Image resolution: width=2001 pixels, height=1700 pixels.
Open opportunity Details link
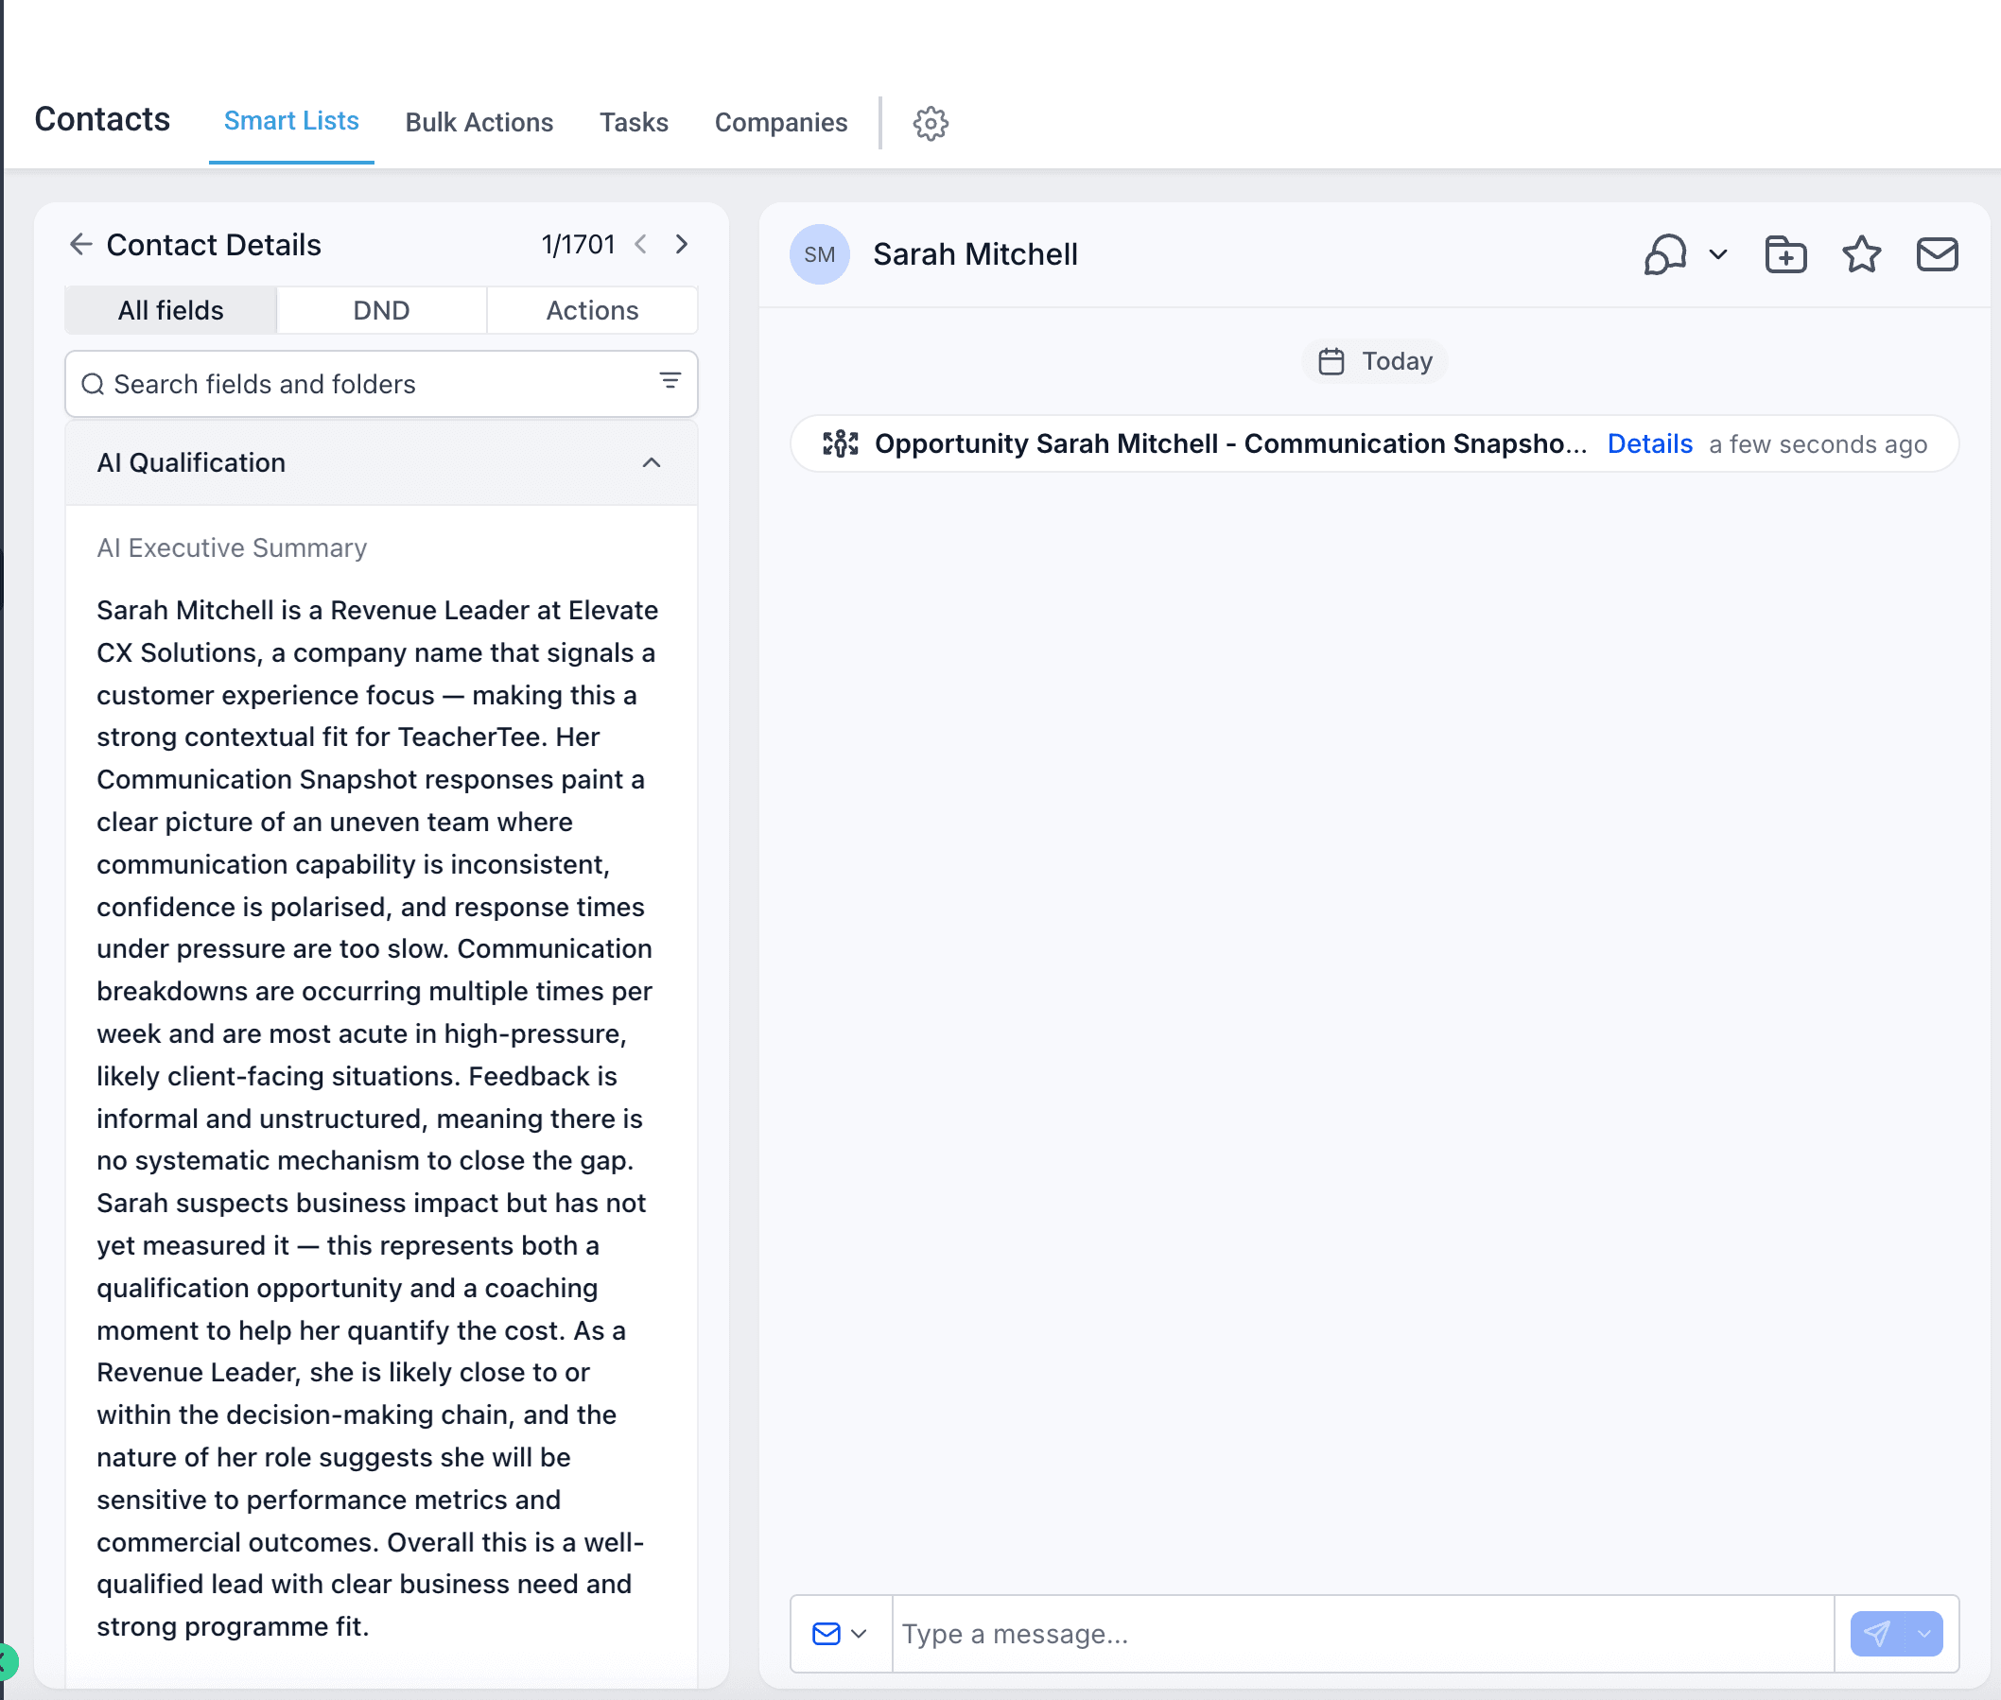click(x=1649, y=443)
